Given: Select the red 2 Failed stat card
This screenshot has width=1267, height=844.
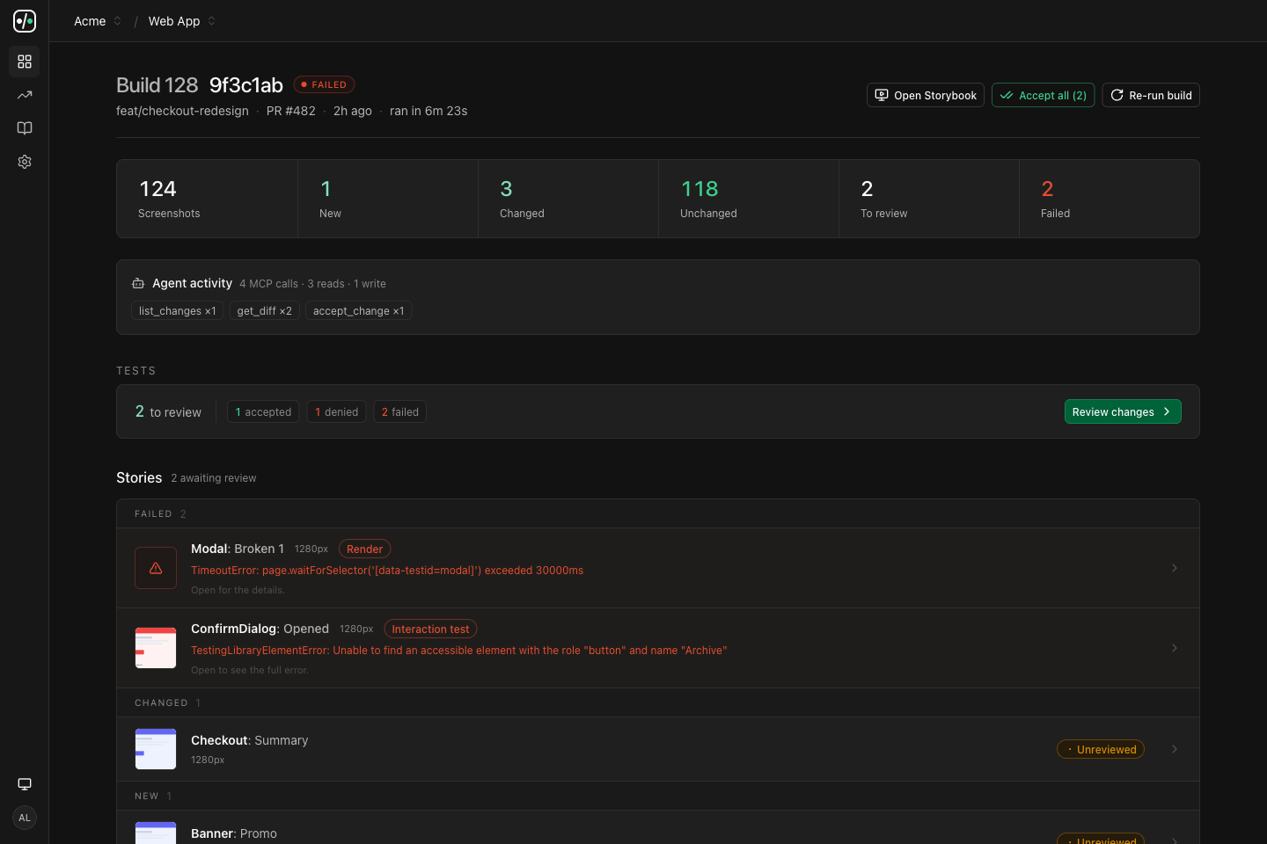Looking at the screenshot, I should point(1110,199).
